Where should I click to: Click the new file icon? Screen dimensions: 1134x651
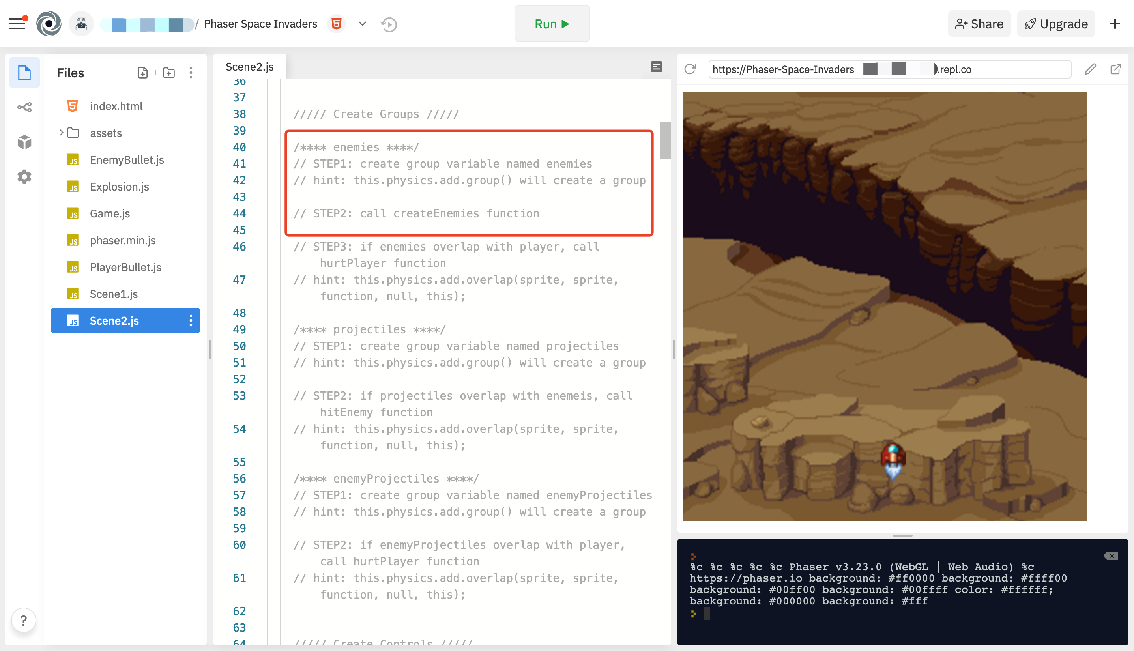click(x=143, y=73)
